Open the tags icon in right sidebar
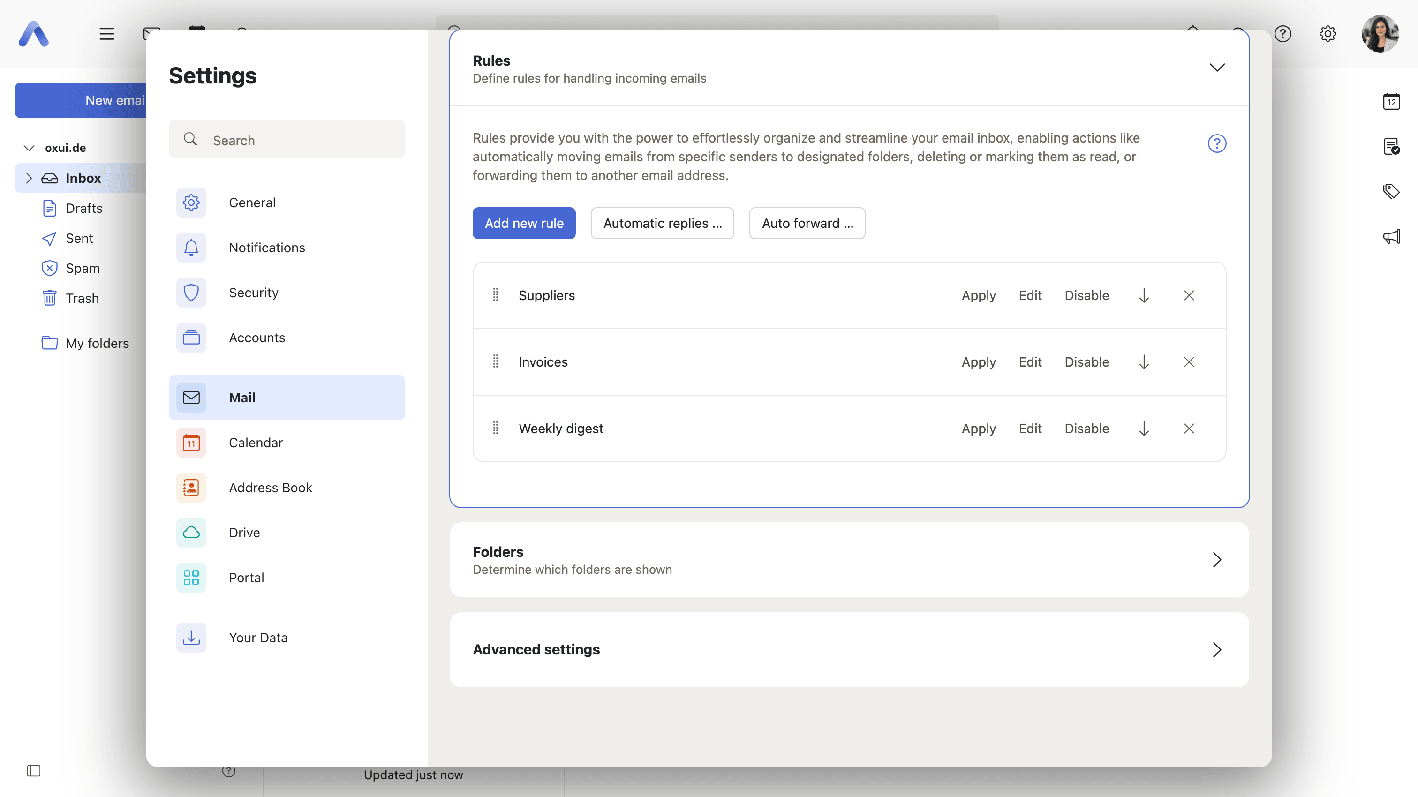The image size is (1418, 797). 1392,192
